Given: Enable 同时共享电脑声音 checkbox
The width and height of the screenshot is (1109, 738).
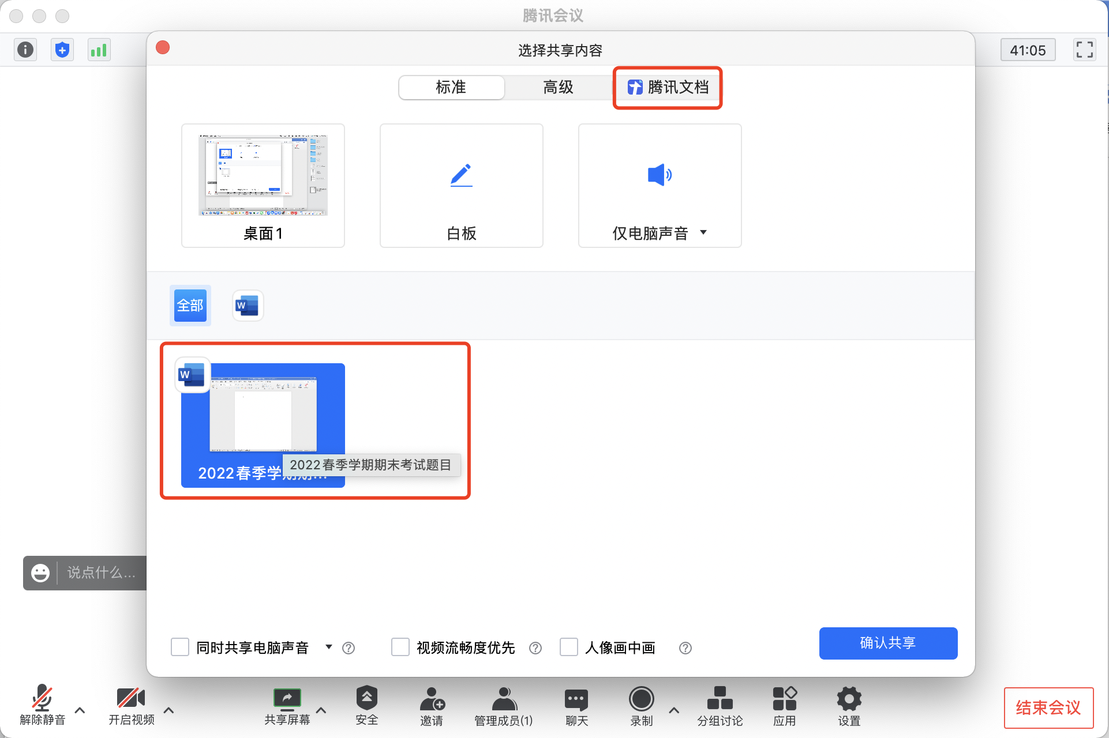Looking at the screenshot, I should click(180, 647).
